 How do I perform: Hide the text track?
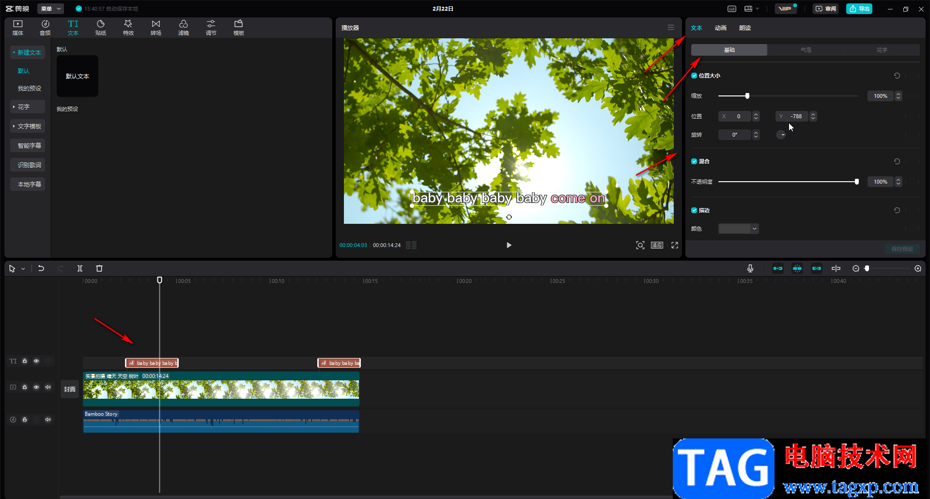point(36,361)
